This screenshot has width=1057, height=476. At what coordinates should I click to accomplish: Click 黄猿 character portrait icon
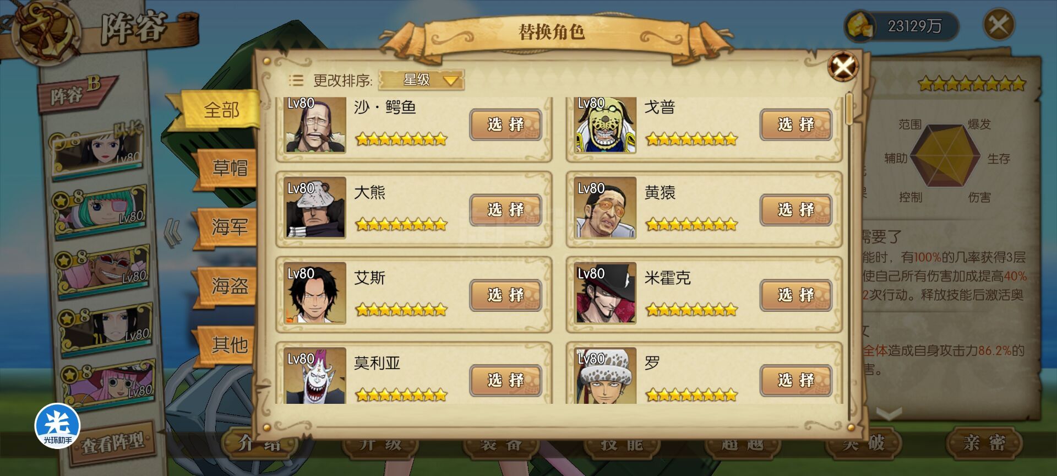coord(605,208)
